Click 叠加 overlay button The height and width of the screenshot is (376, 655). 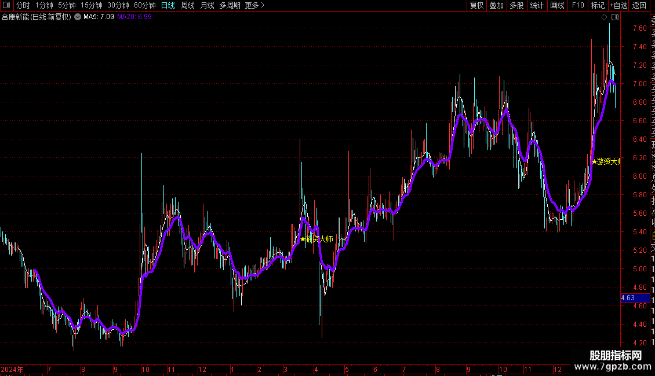[497, 5]
